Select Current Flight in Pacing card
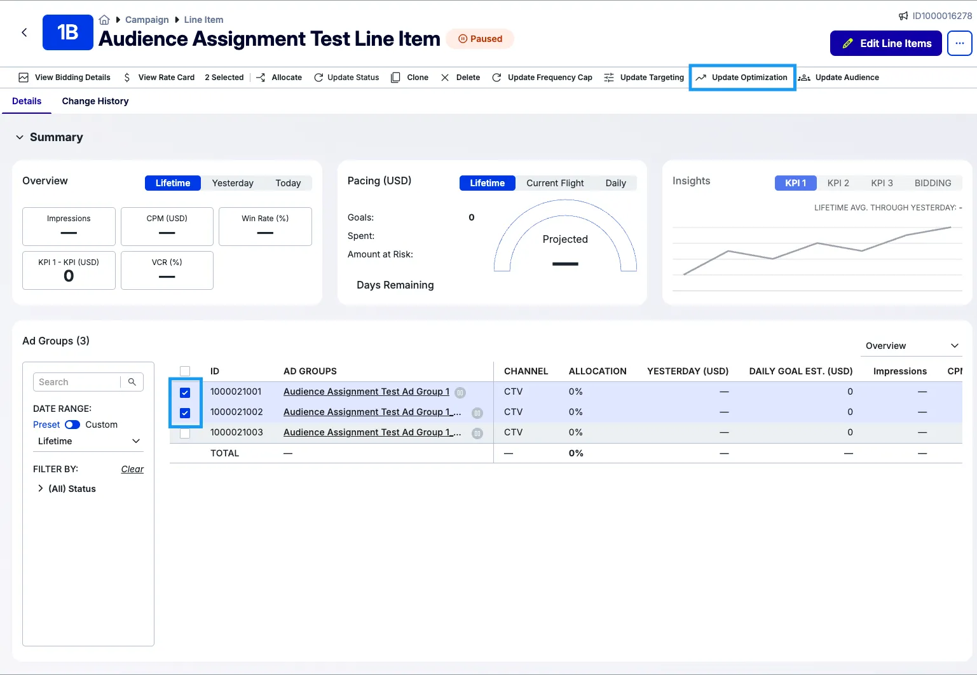Viewport: 977px width, 675px height. pyautogui.click(x=555, y=183)
